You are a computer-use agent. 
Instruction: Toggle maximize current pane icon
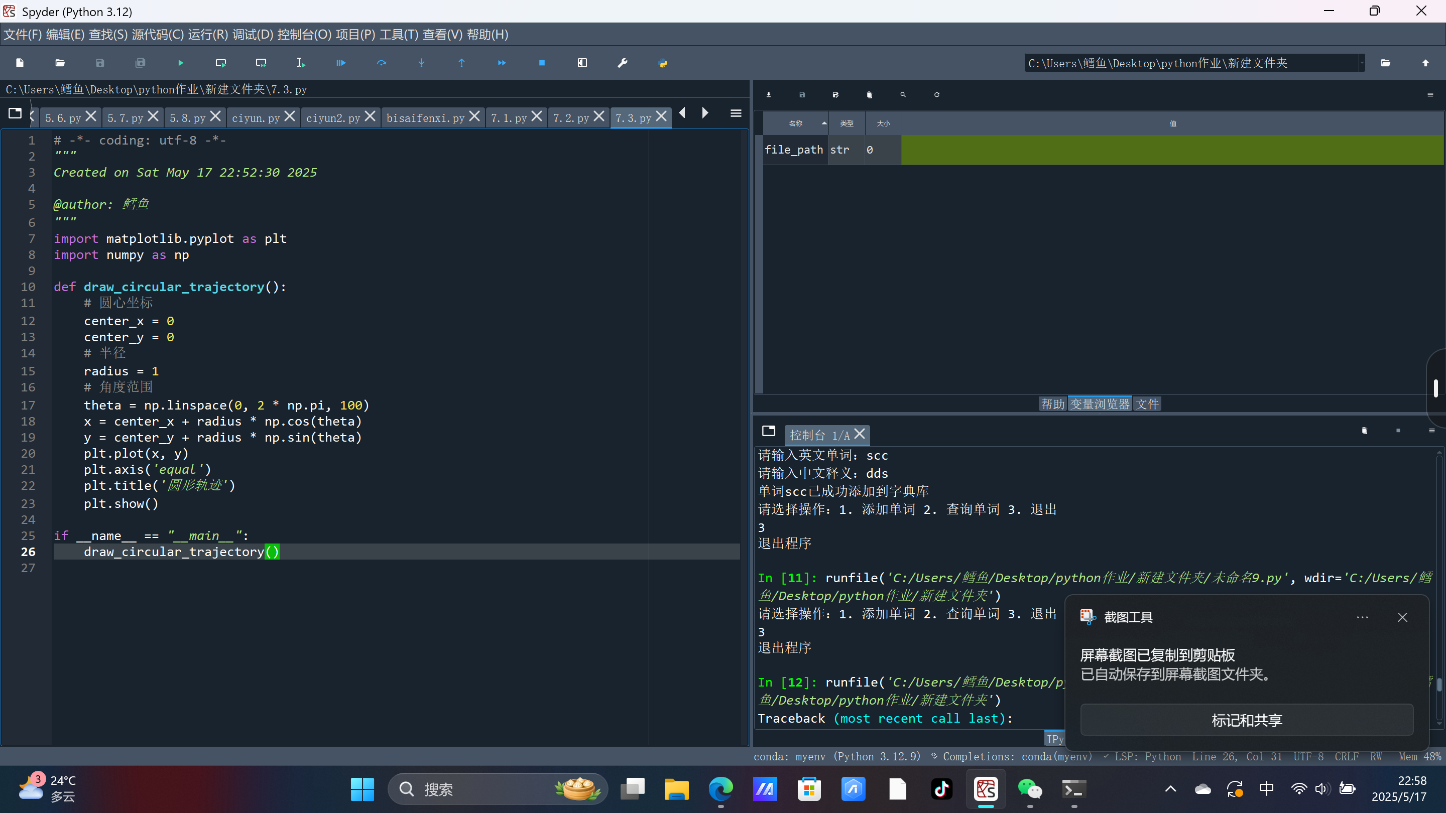point(582,63)
